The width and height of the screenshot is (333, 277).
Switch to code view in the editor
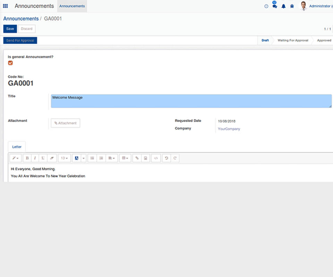156,158
